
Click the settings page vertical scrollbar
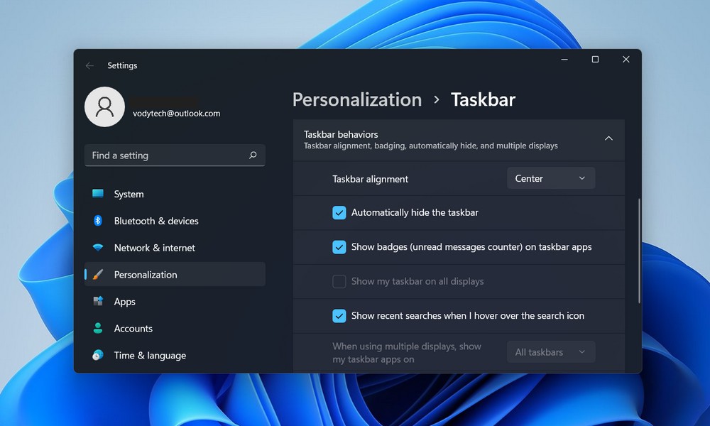click(640, 251)
